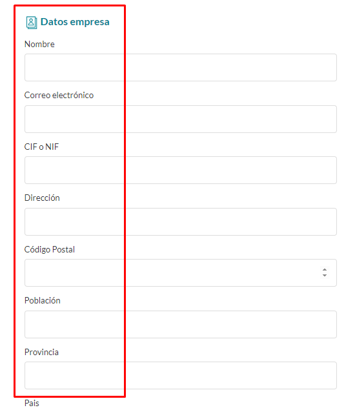The height and width of the screenshot is (410, 355).
Task: Click into the Correo electrónico field
Action: 181,119
